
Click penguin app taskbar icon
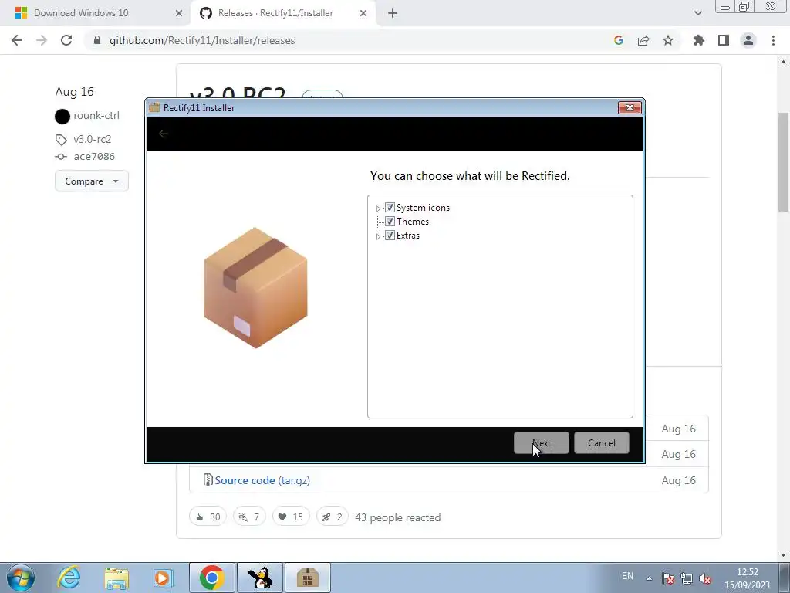click(x=260, y=578)
